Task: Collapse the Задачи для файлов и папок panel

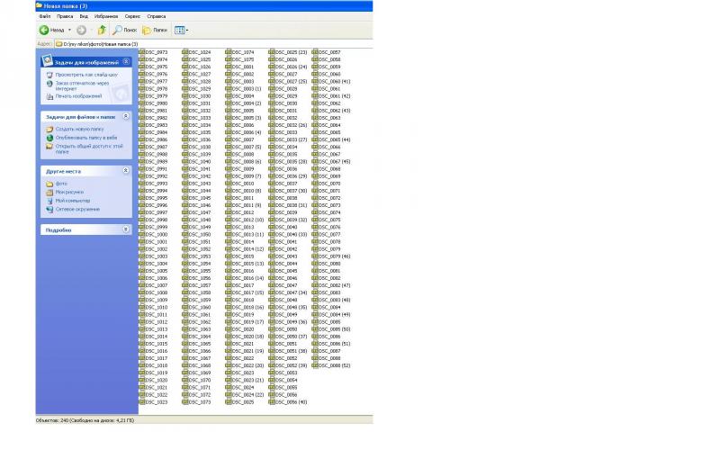Action: [126, 117]
